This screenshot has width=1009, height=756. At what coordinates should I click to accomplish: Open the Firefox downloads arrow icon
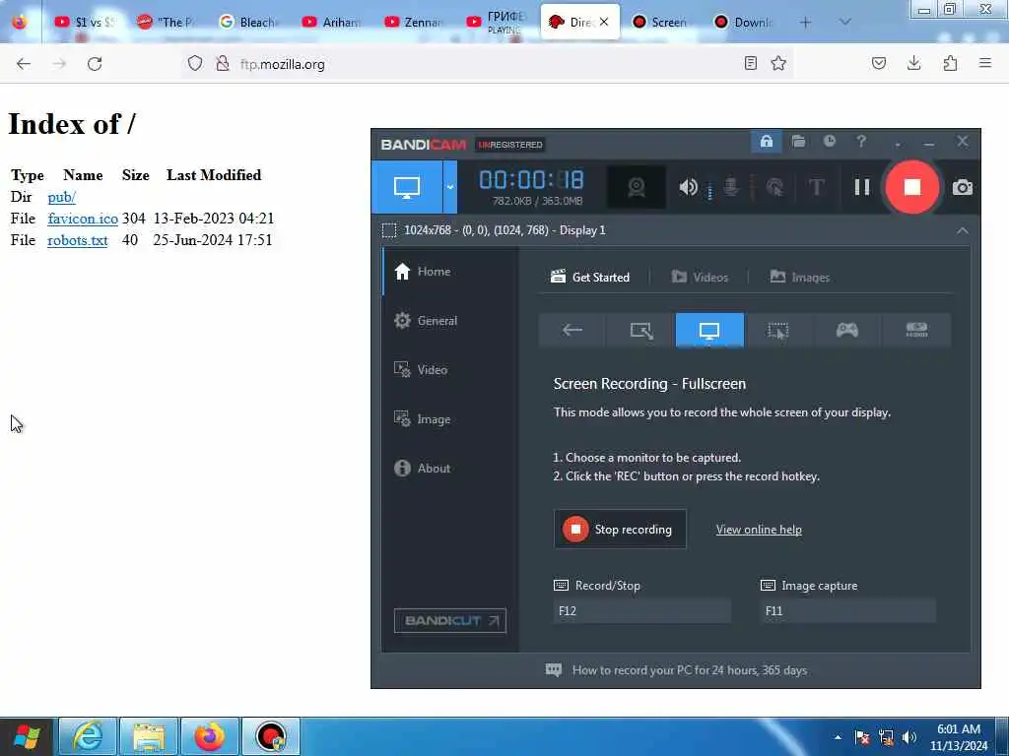pyautogui.click(x=913, y=63)
